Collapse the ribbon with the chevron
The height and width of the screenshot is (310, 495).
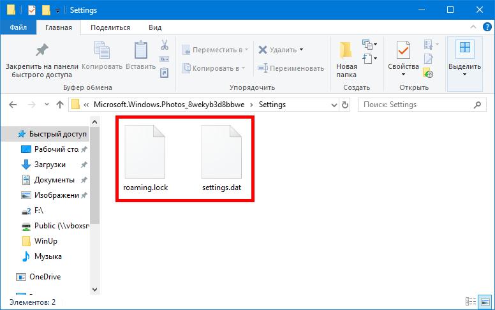[x=473, y=27]
